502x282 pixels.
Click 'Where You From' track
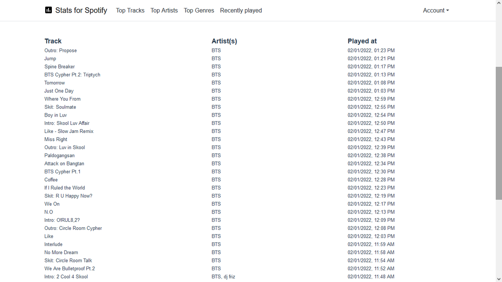tap(62, 99)
